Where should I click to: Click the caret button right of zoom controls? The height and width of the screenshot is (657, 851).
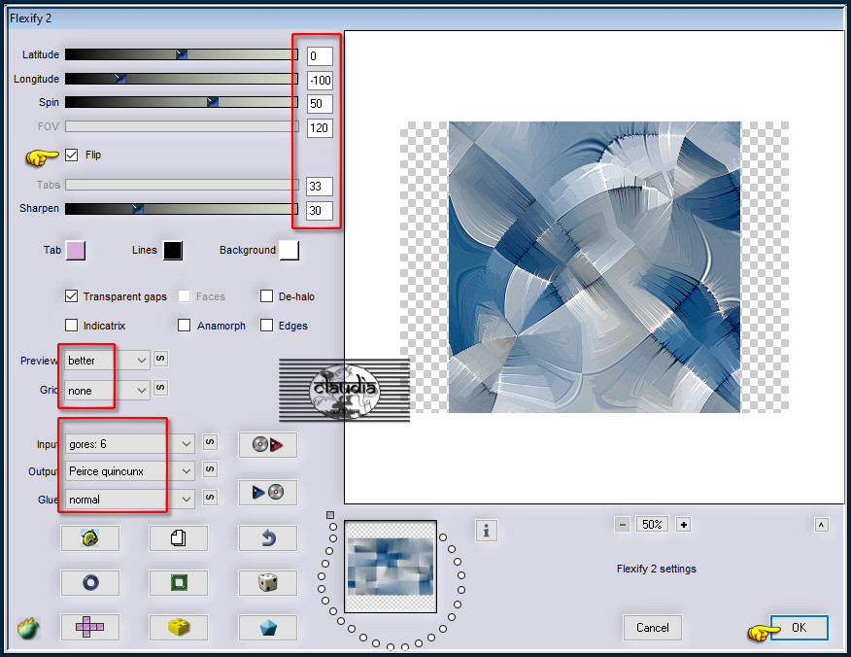click(821, 525)
